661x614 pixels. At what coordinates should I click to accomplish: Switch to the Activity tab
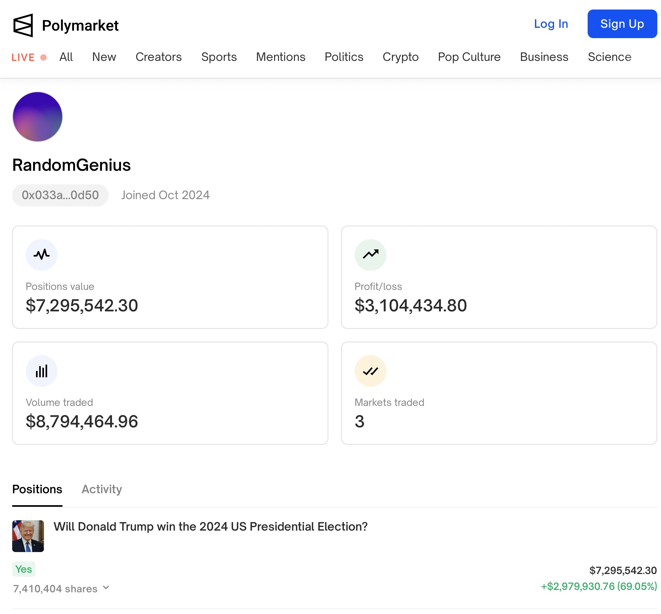[102, 489]
